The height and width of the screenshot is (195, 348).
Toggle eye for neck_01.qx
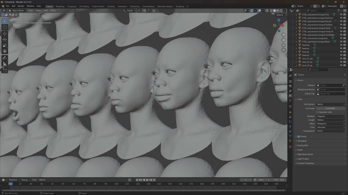pos(341,62)
